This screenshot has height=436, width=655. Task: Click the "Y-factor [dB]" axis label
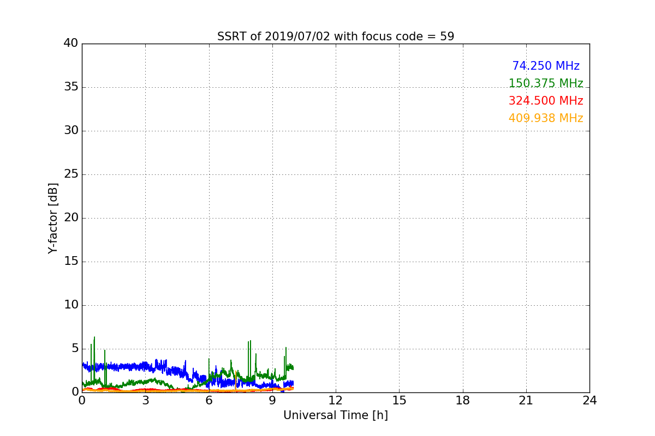point(53,218)
